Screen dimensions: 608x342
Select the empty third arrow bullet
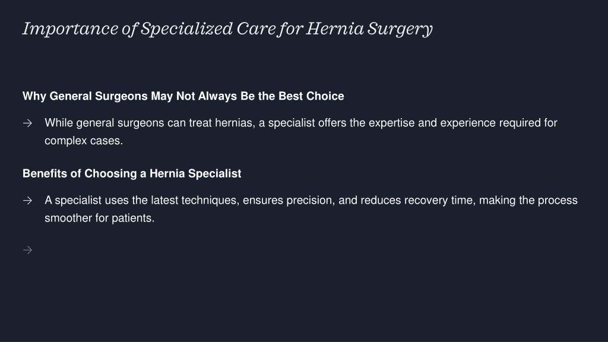tap(27, 250)
